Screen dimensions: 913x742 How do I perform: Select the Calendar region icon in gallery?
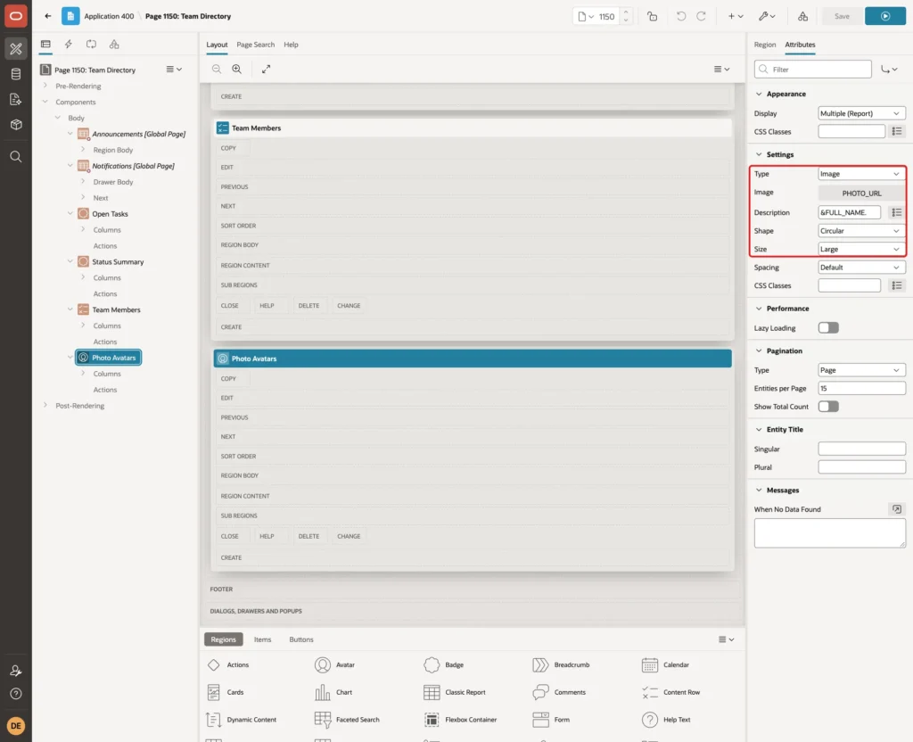coord(649,664)
